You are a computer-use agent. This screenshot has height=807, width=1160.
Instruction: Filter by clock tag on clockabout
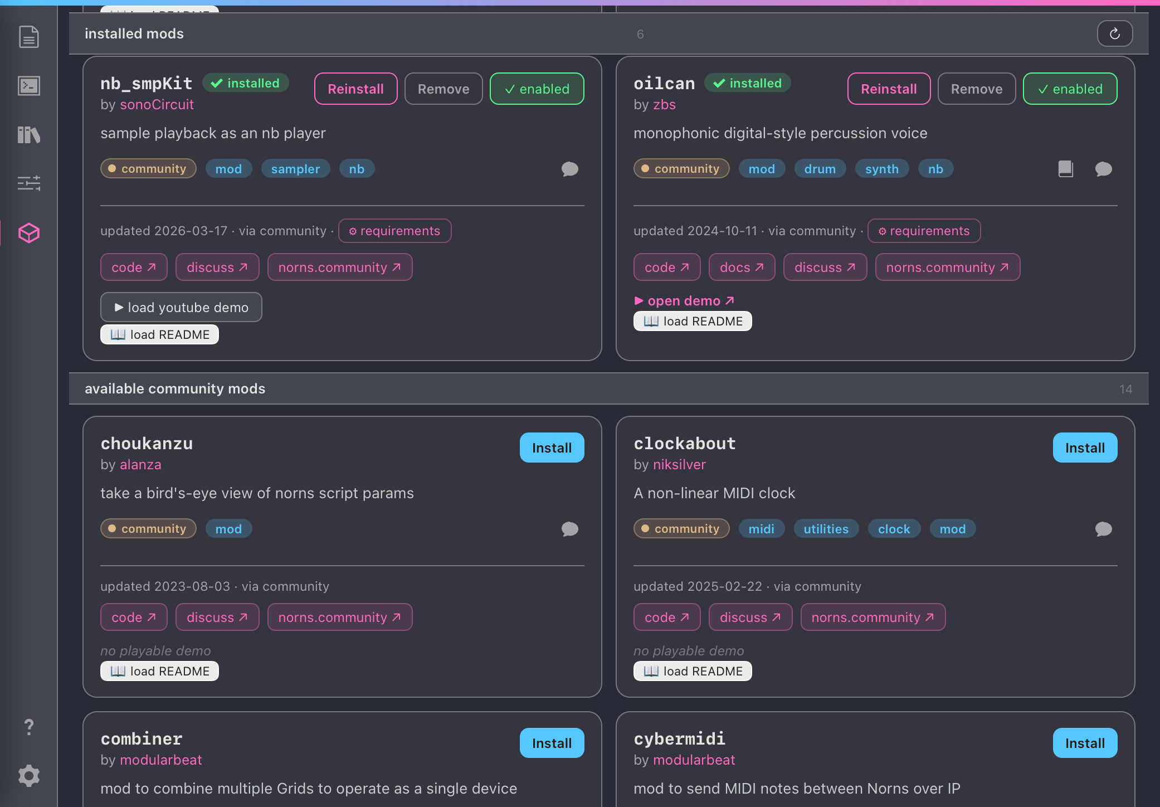894,529
